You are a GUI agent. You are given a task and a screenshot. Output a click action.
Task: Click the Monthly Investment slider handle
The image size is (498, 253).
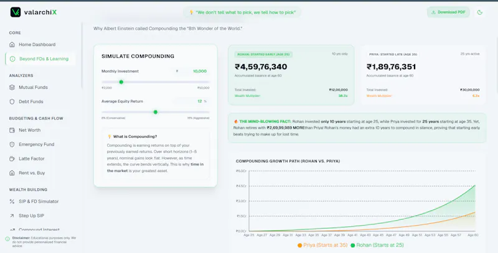pos(121,82)
